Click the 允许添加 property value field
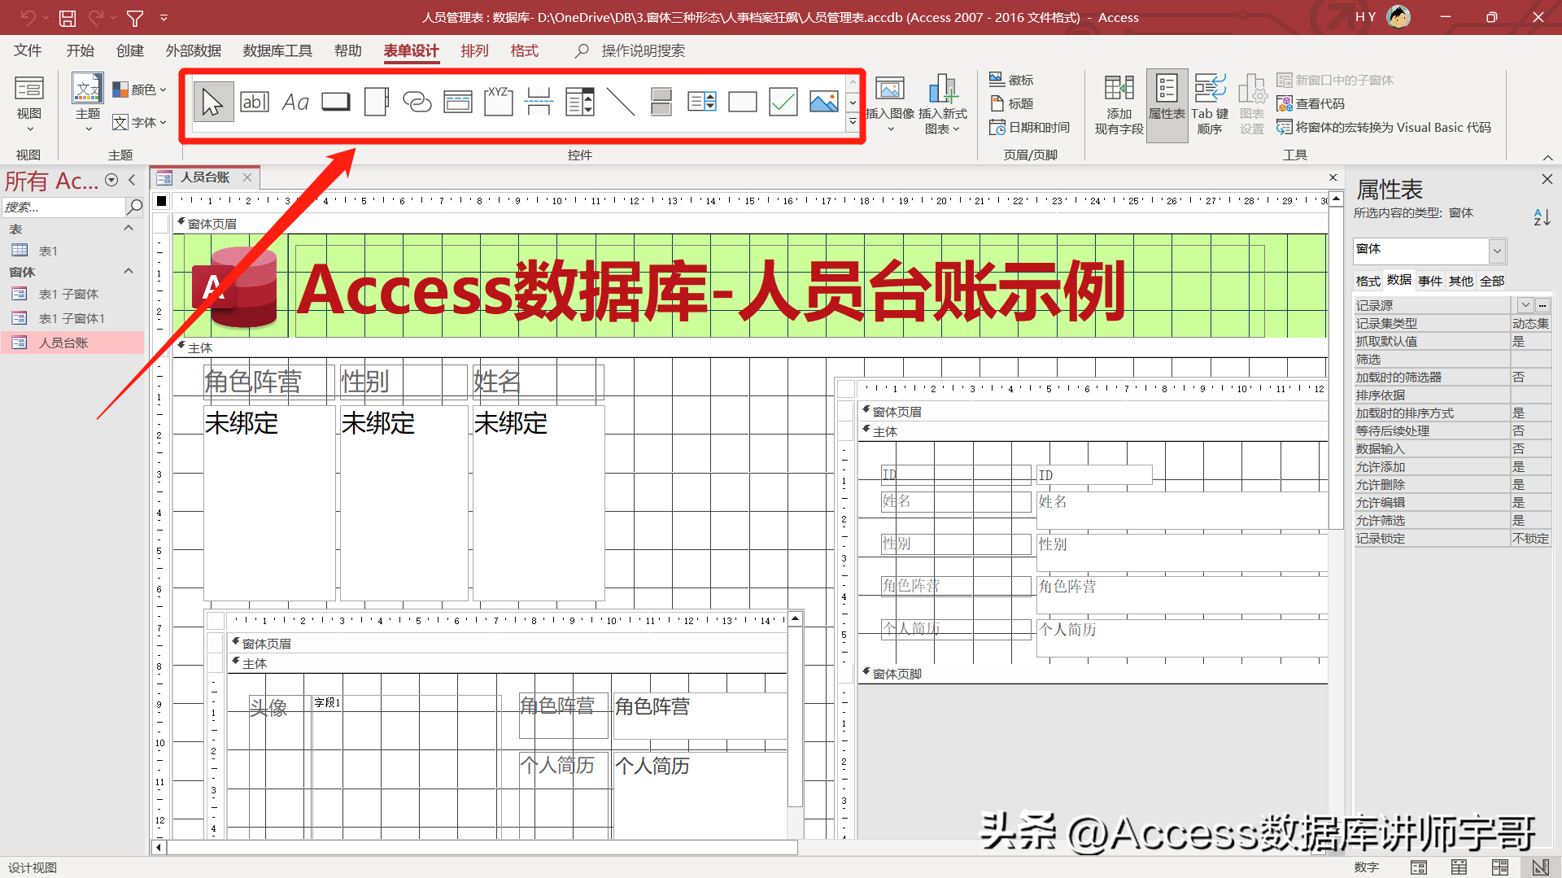 coord(1530,466)
